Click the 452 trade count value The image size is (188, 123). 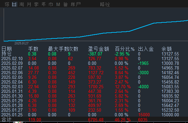point(72,73)
